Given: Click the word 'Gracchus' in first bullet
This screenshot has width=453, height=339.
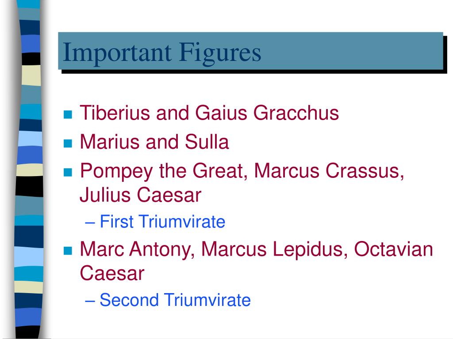Looking at the screenshot, I should coord(296,113).
